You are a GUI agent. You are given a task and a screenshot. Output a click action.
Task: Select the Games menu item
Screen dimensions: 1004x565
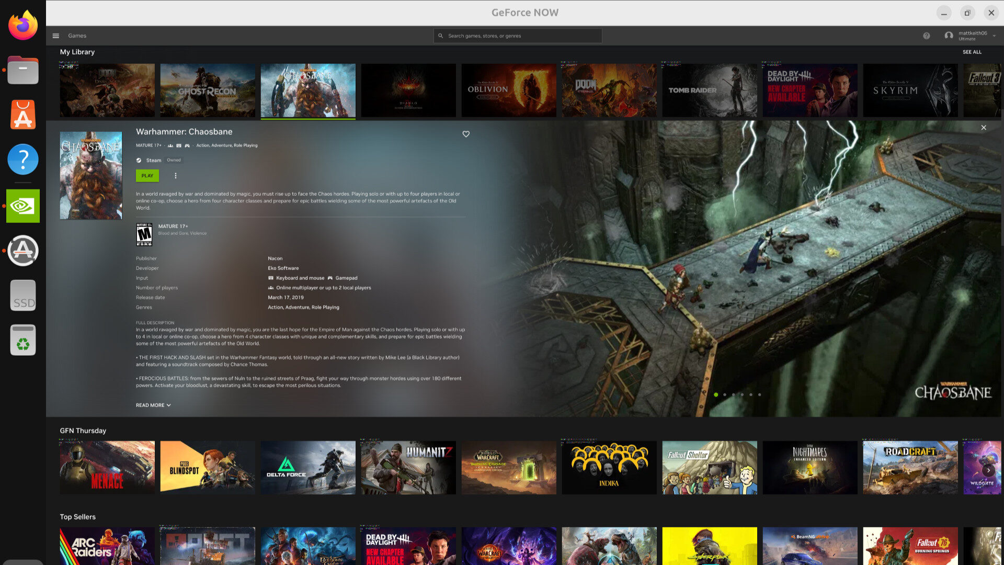tap(77, 35)
